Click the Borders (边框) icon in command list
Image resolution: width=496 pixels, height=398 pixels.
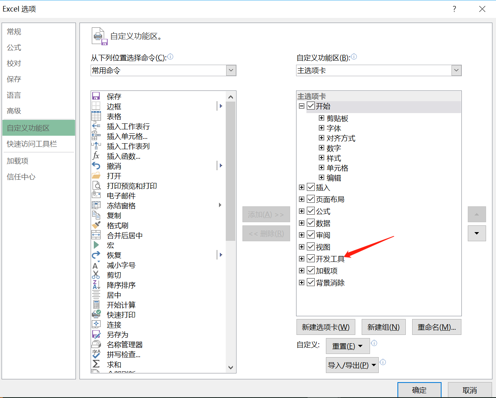(x=96, y=106)
